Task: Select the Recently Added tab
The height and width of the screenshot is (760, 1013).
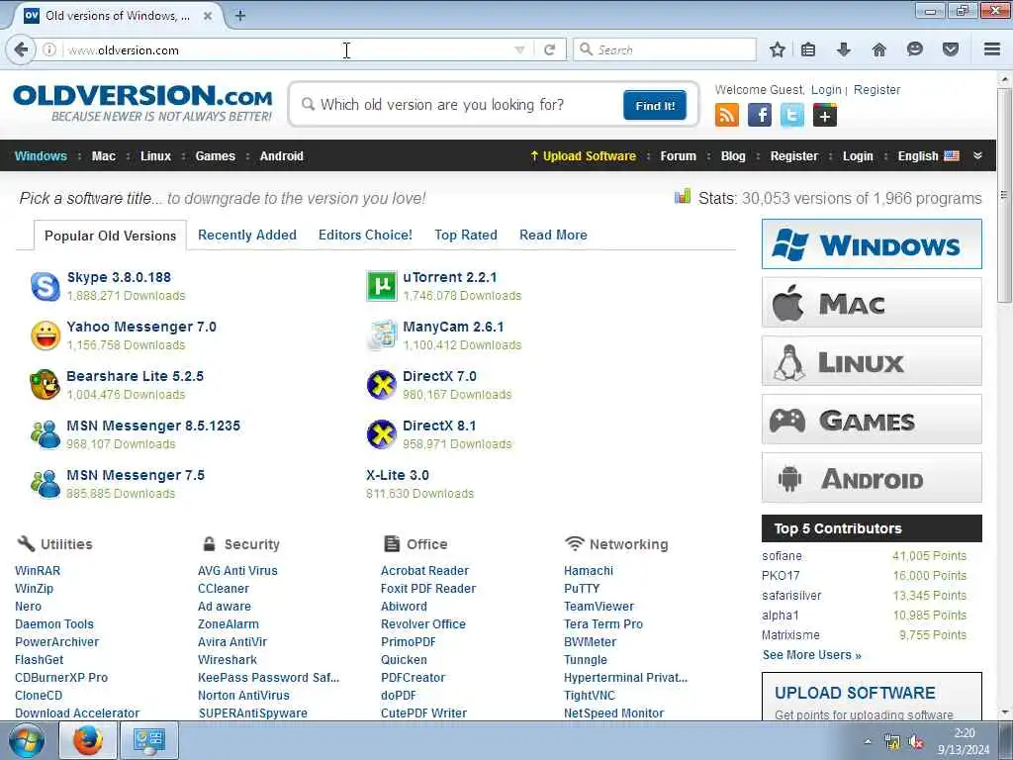Action: coord(246,235)
